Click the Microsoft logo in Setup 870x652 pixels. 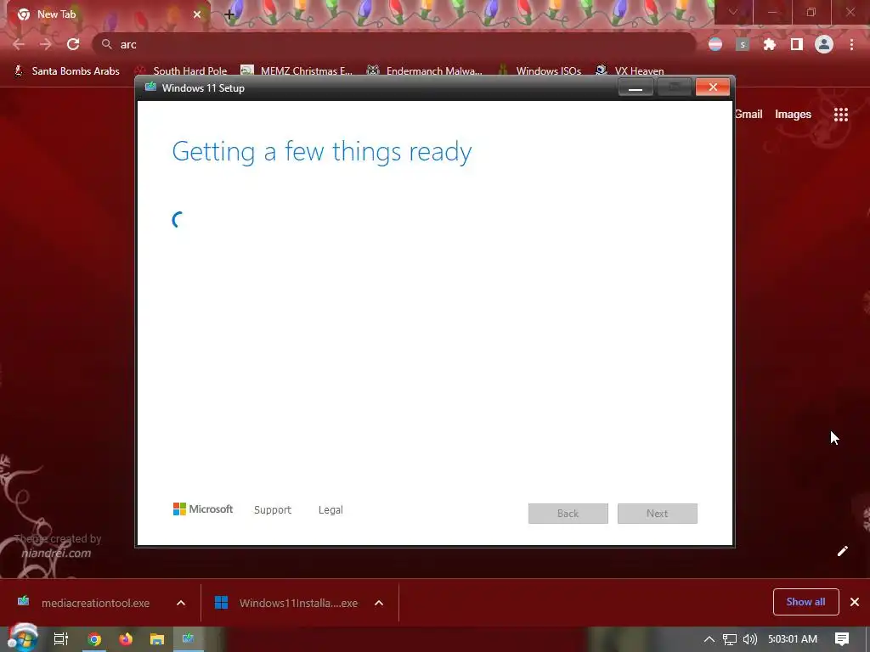(203, 509)
